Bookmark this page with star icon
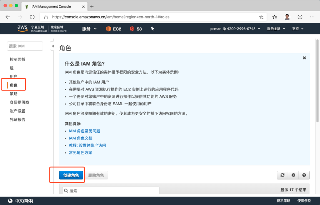 point(261,17)
